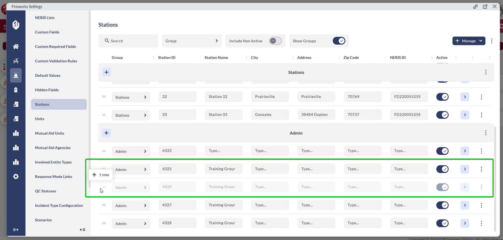Open the settings gear in left navigation

pos(16,177)
